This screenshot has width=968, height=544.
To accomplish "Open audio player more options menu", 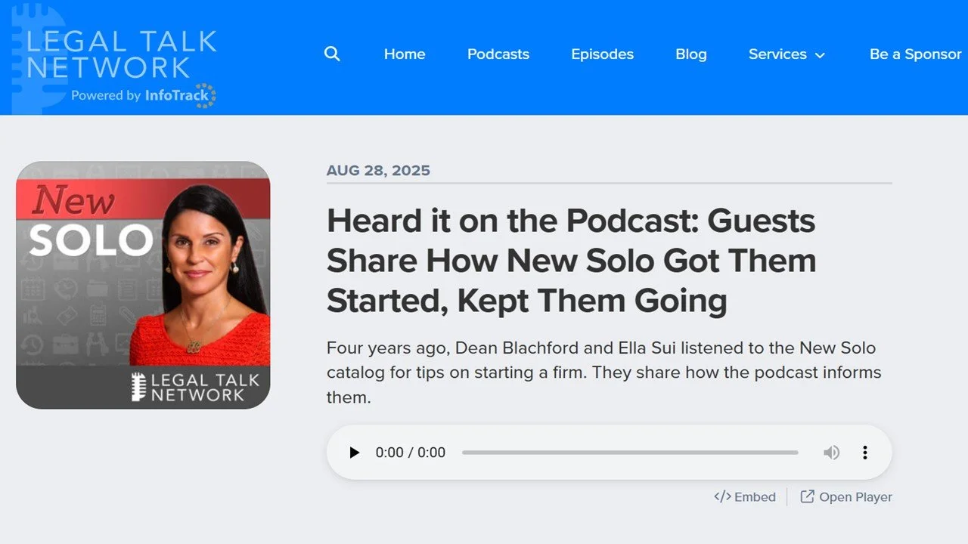I will click(865, 453).
